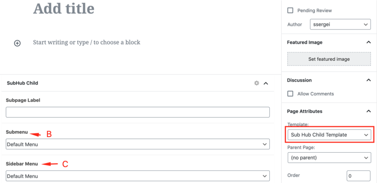Image resolution: width=377 pixels, height=183 pixels.
Task: Open the Submenu dropdown
Action: pos(138,144)
